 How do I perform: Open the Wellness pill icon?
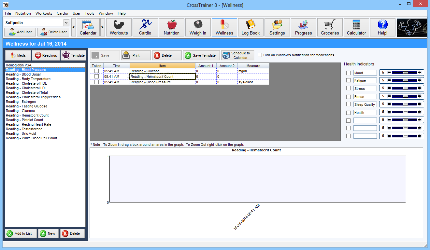coord(224,27)
